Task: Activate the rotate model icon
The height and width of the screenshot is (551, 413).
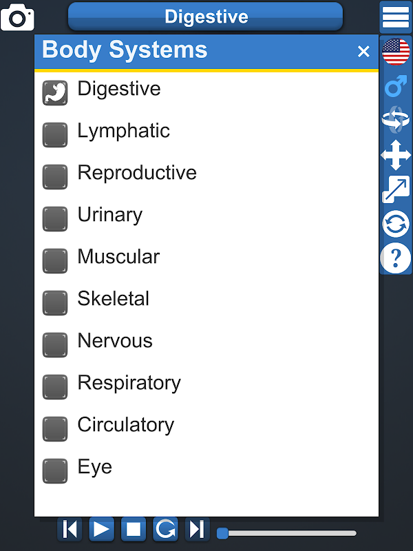Action: coord(396,120)
